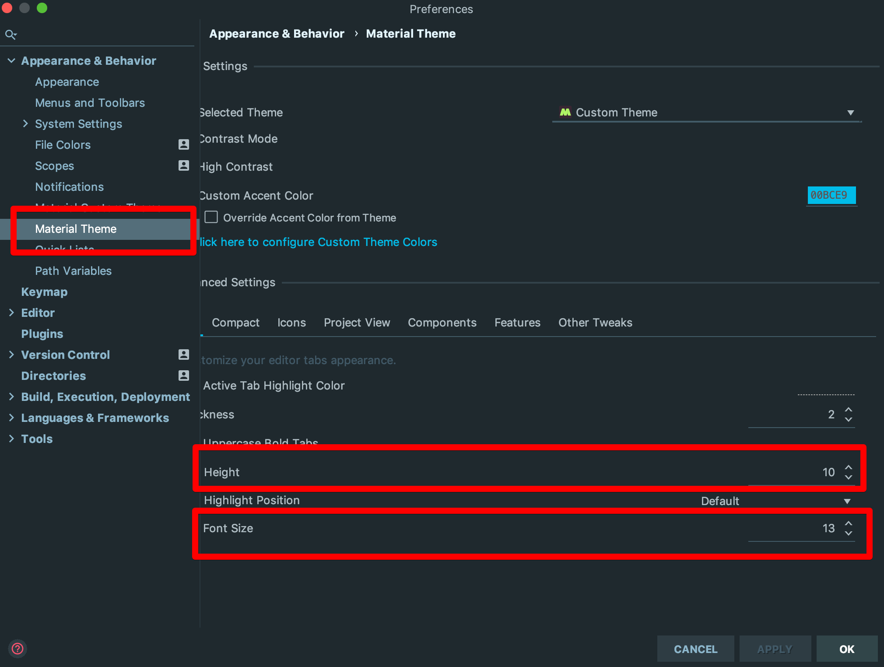Click the OK button
The image size is (884, 667).
[x=847, y=649]
